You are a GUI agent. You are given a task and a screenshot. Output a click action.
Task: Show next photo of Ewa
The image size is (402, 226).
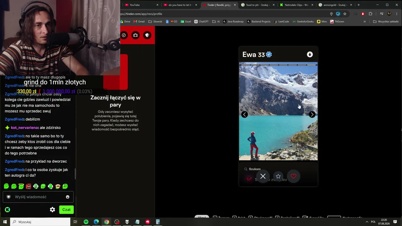pyautogui.click(x=312, y=115)
